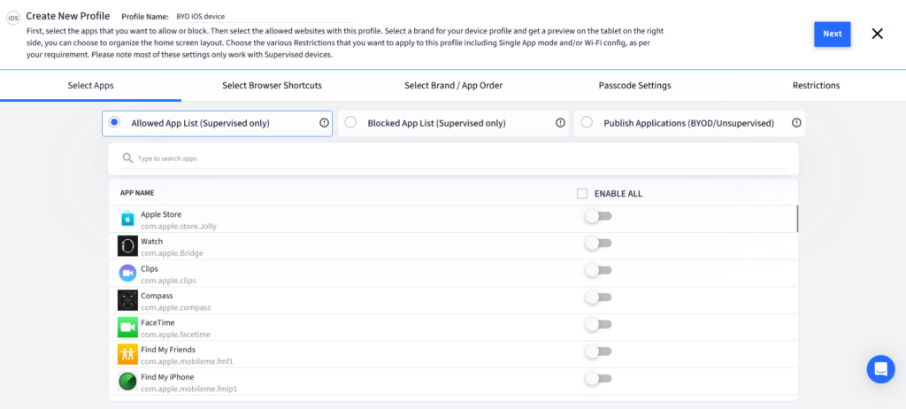Image resolution: width=906 pixels, height=409 pixels.
Task: Open info icon for Blocked App List
Action: 560,123
